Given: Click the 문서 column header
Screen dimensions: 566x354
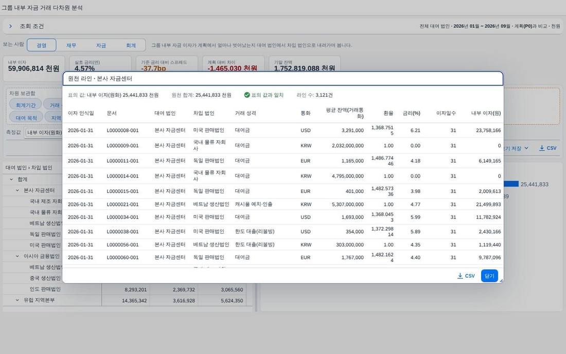Looking at the screenshot, I should click(112, 113).
